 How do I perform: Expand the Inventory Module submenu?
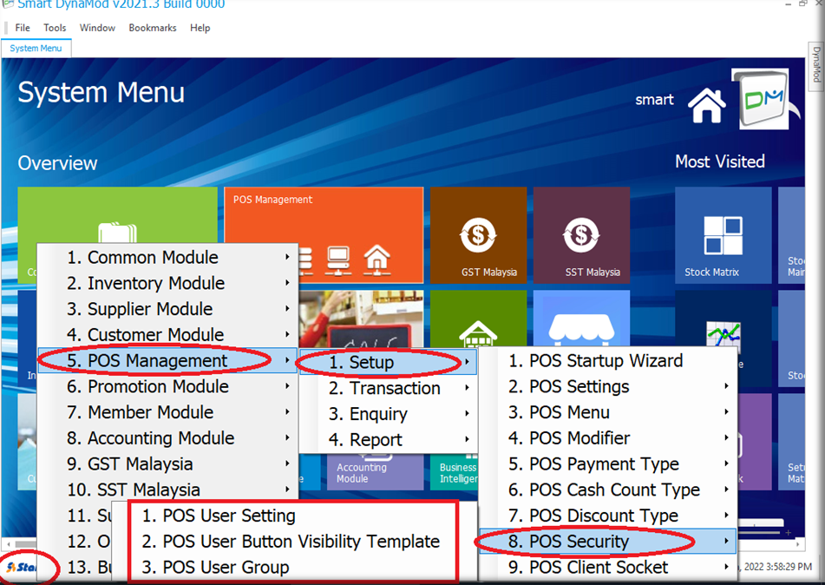click(x=156, y=283)
